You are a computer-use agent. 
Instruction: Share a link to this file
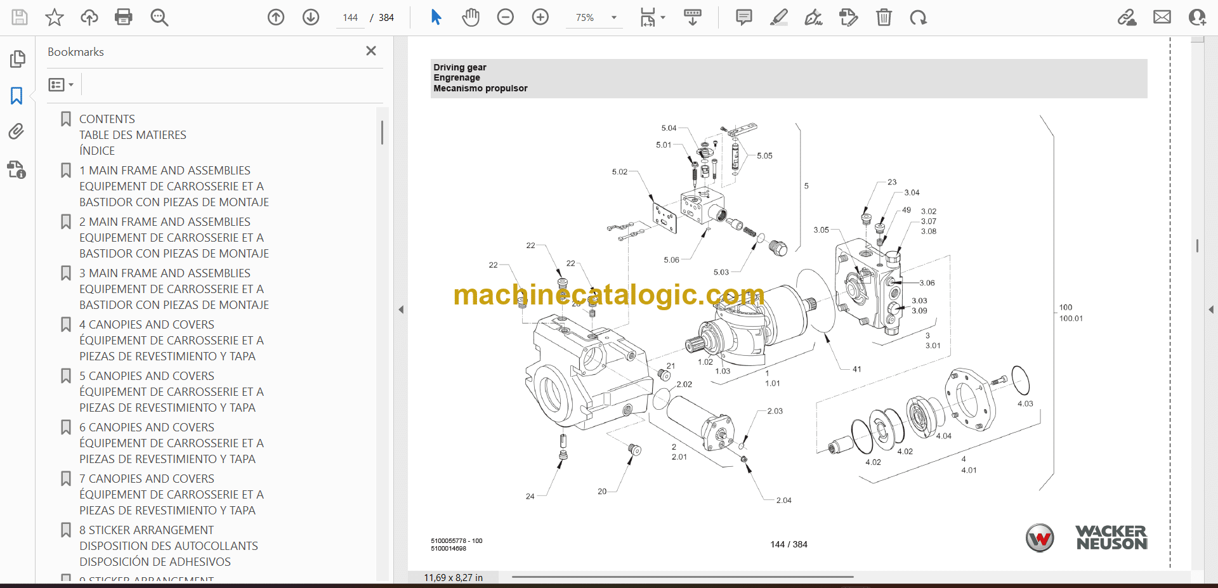1127,17
